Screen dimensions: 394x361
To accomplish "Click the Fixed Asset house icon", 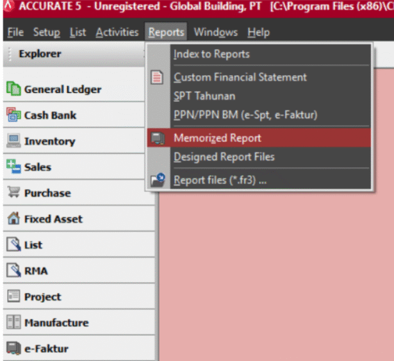I will pos(13,218).
